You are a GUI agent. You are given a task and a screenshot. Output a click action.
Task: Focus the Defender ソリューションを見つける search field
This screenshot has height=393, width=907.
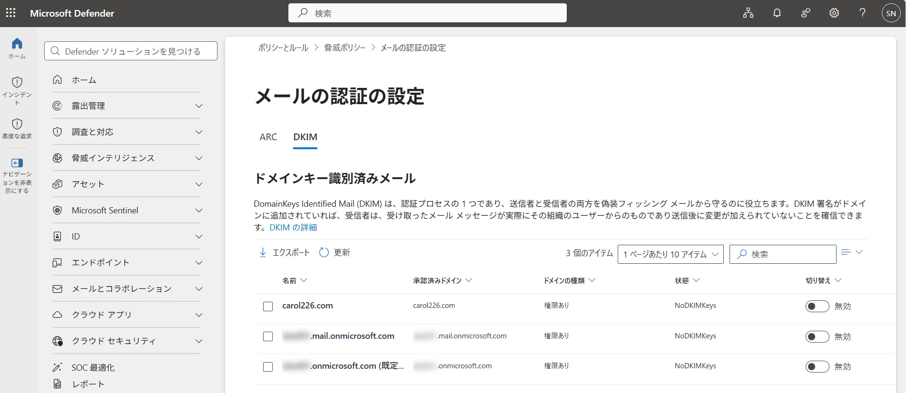point(131,51)
